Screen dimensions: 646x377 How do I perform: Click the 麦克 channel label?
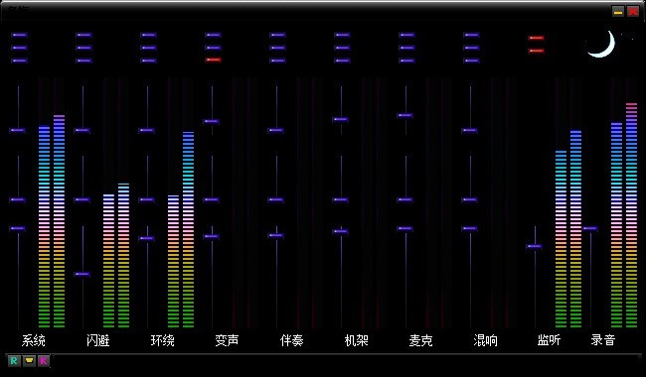click(421, 340)
